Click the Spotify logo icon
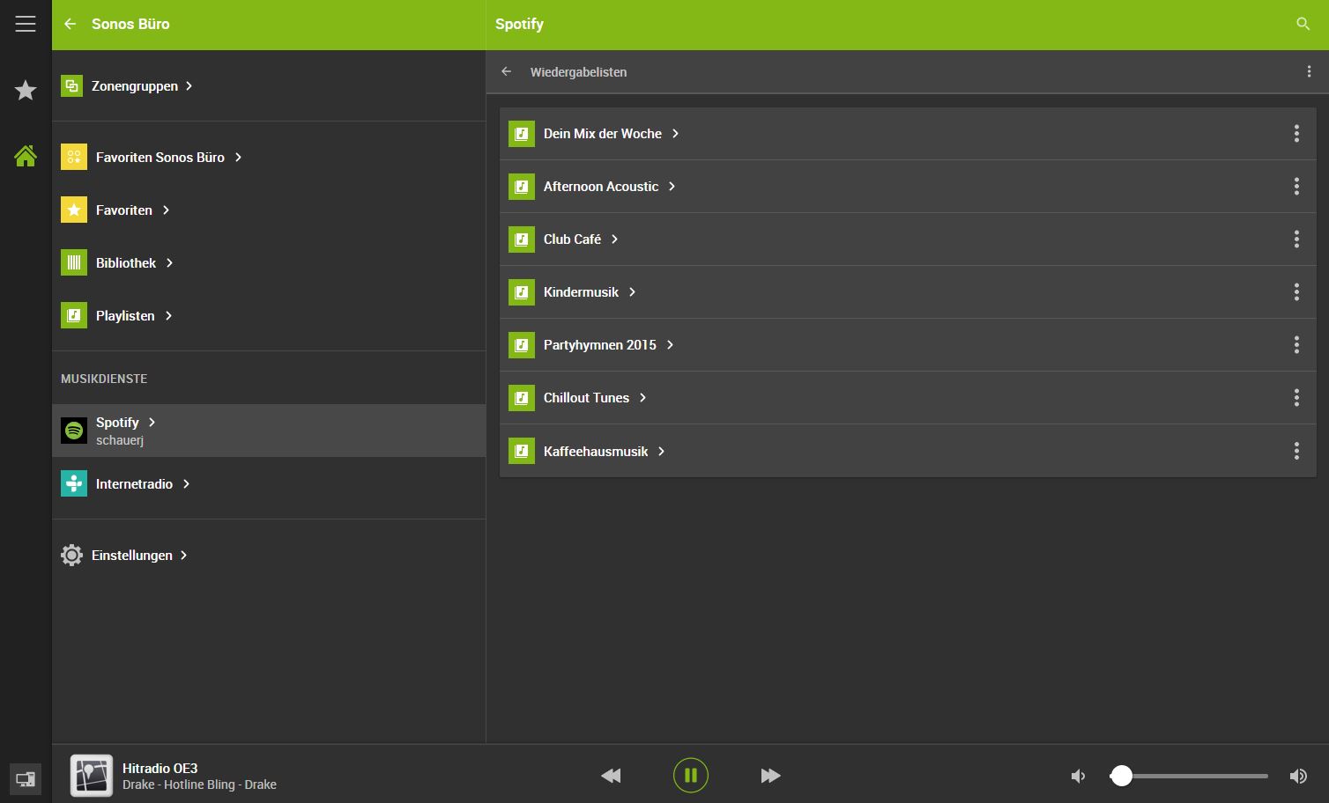This screenshot has height=803, width=1329. tap(74, 431)
